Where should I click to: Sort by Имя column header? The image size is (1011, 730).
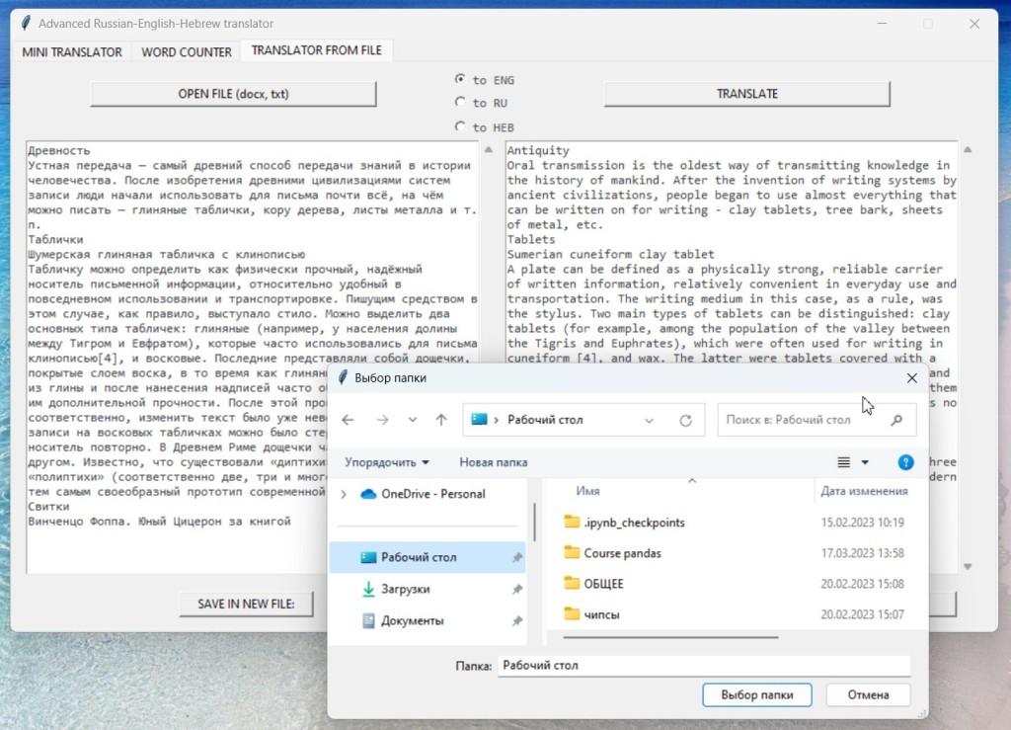coord(588,491)
